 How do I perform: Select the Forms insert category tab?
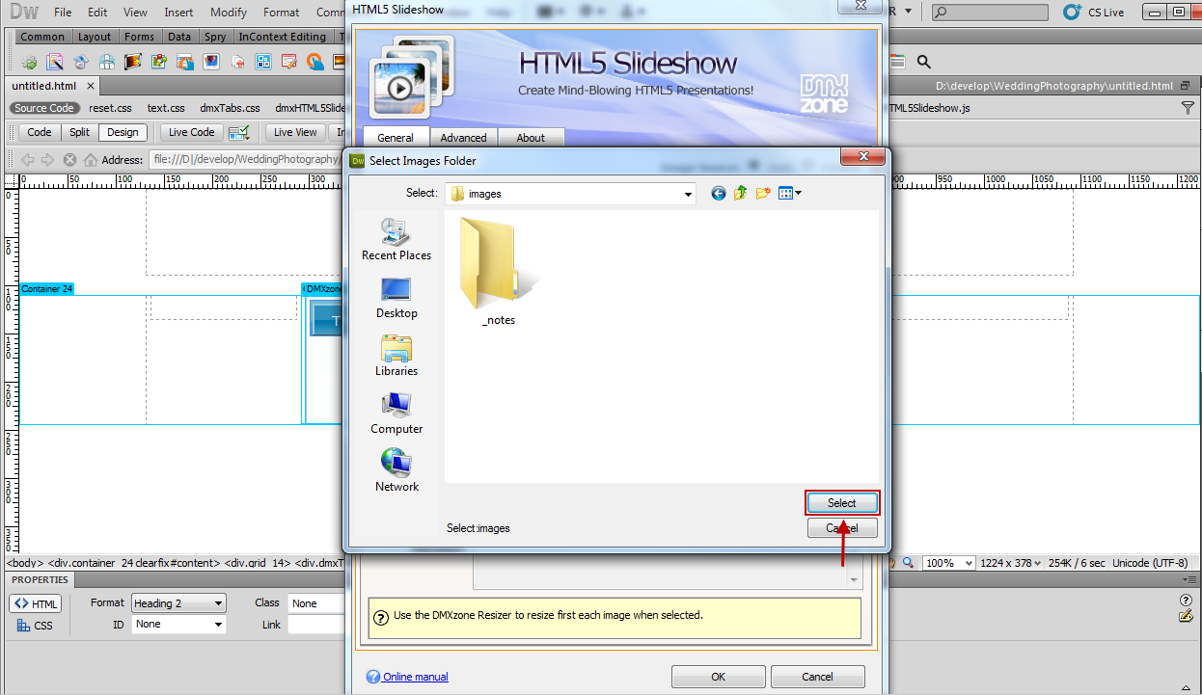pyautogui.click(x=139, y=37)
